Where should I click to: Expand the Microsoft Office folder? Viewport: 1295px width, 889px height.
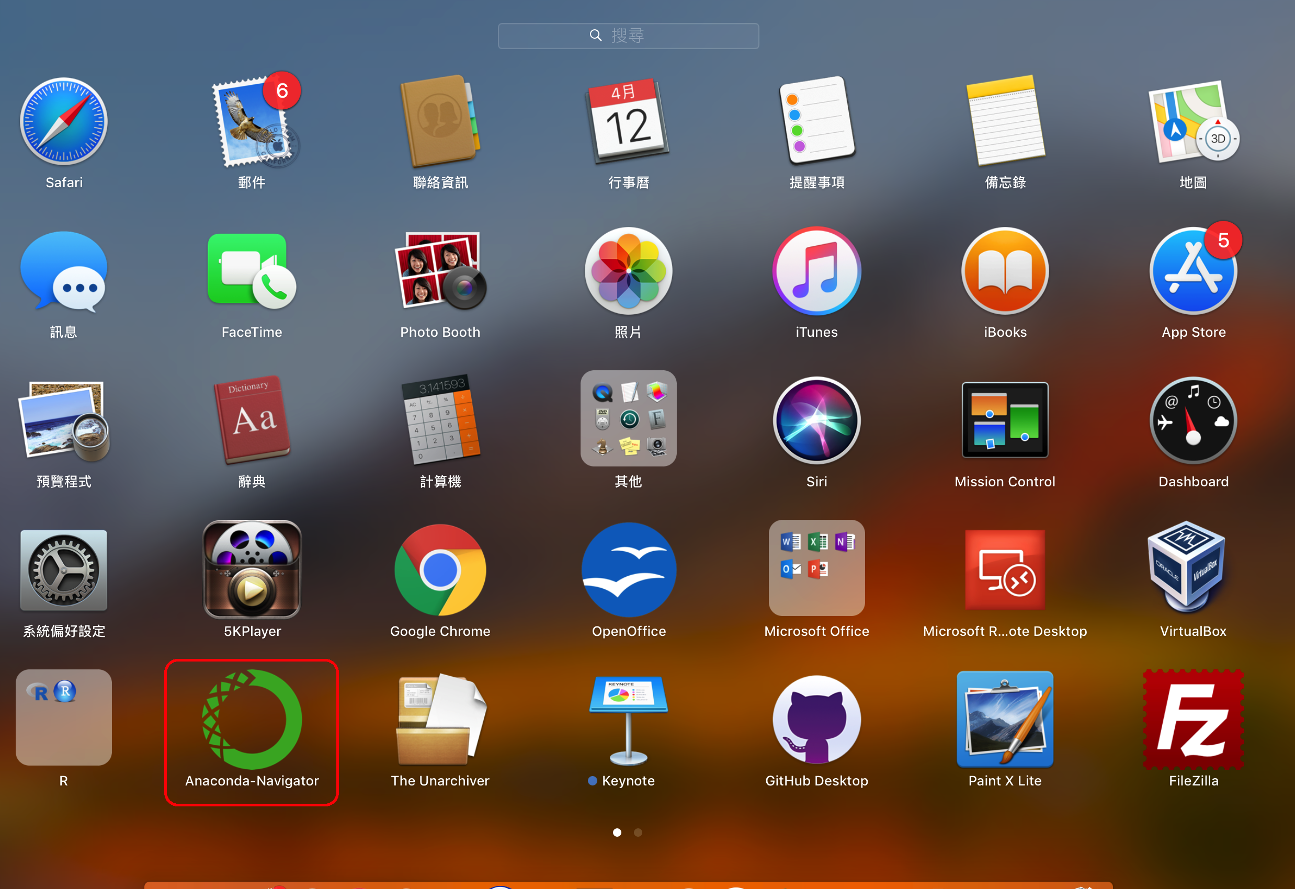click(x=817, y=568)
